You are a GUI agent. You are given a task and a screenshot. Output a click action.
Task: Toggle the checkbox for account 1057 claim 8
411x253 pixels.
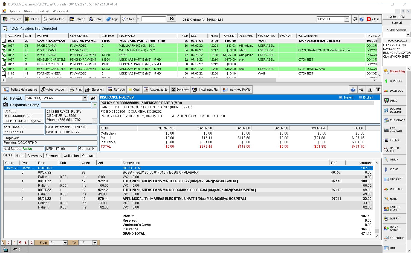click(4, 64)
